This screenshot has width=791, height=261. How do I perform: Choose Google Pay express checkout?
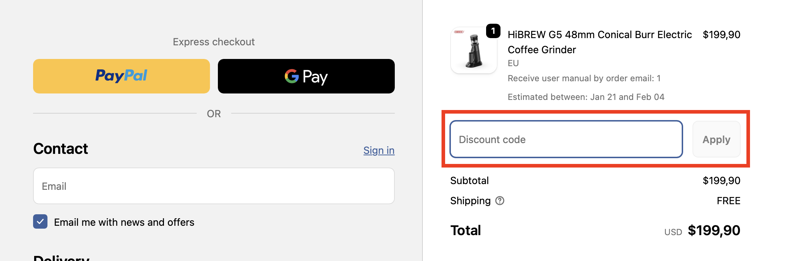coord(306,76)
